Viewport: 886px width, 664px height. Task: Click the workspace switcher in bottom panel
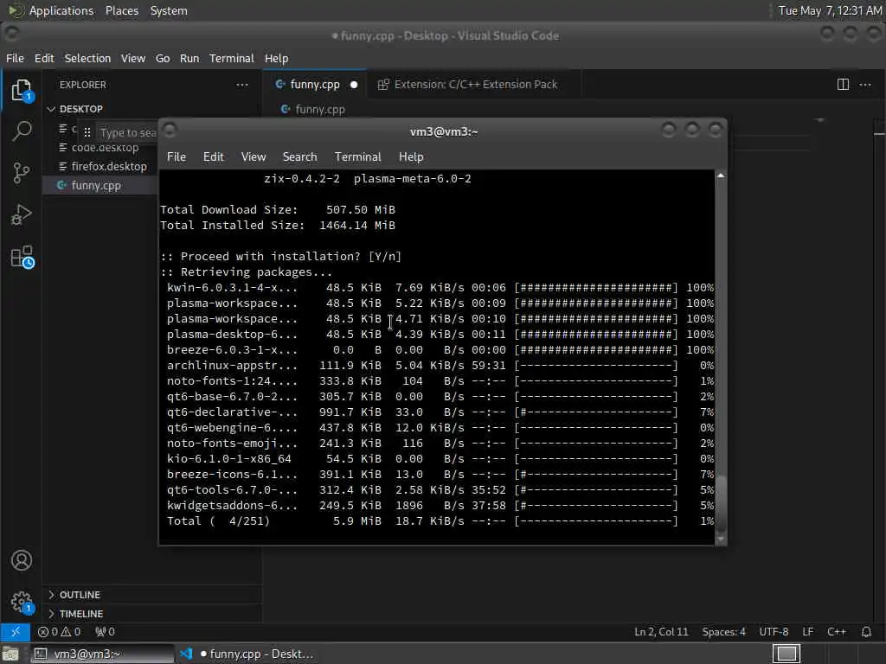[786, 654]
